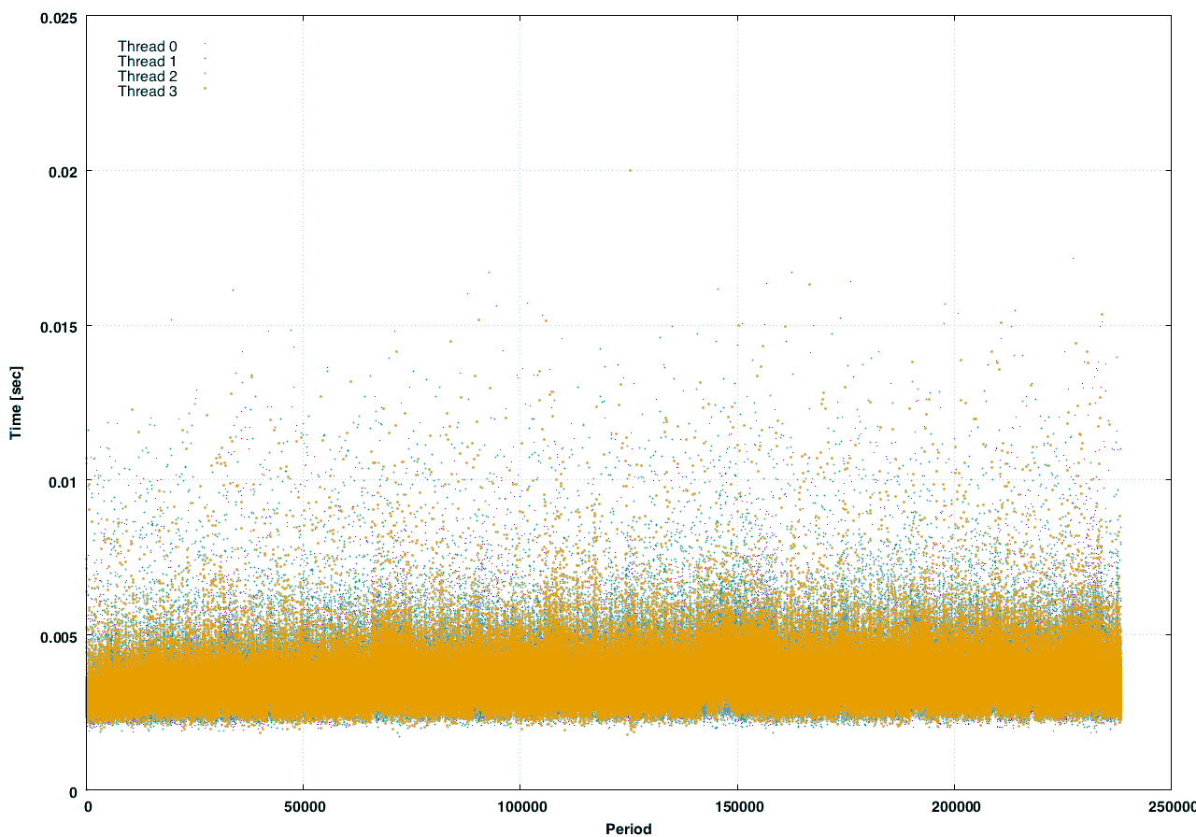Click the 0.025 y-axis tick label

(x=58, y=16)
